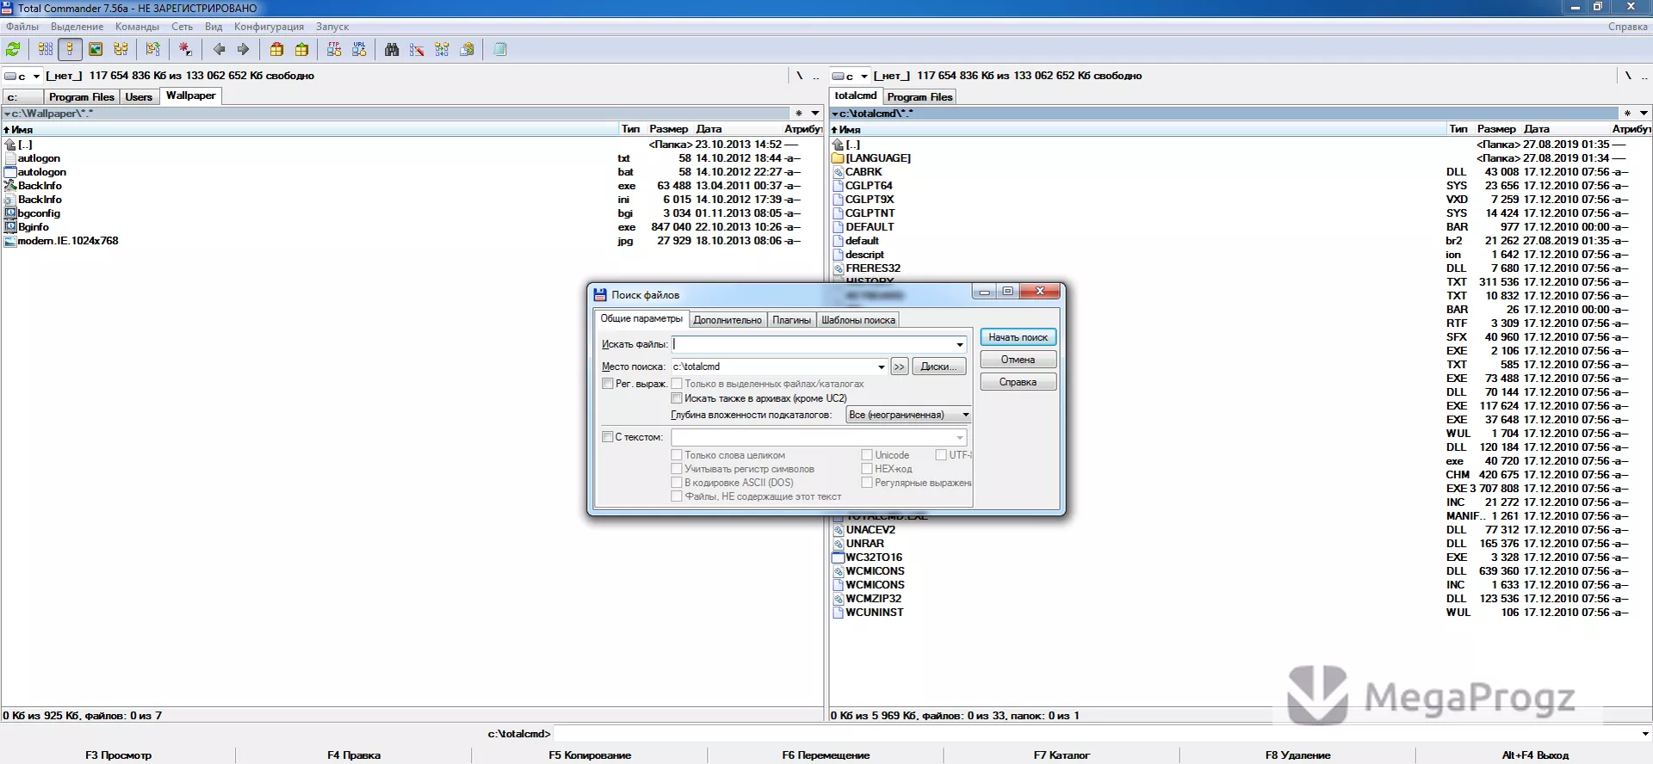This screenshot has width=1653, height=764.
Task: Expand the 'С текстом' combo box arrow
Action: pyautogui.click(x=959, y=437)
